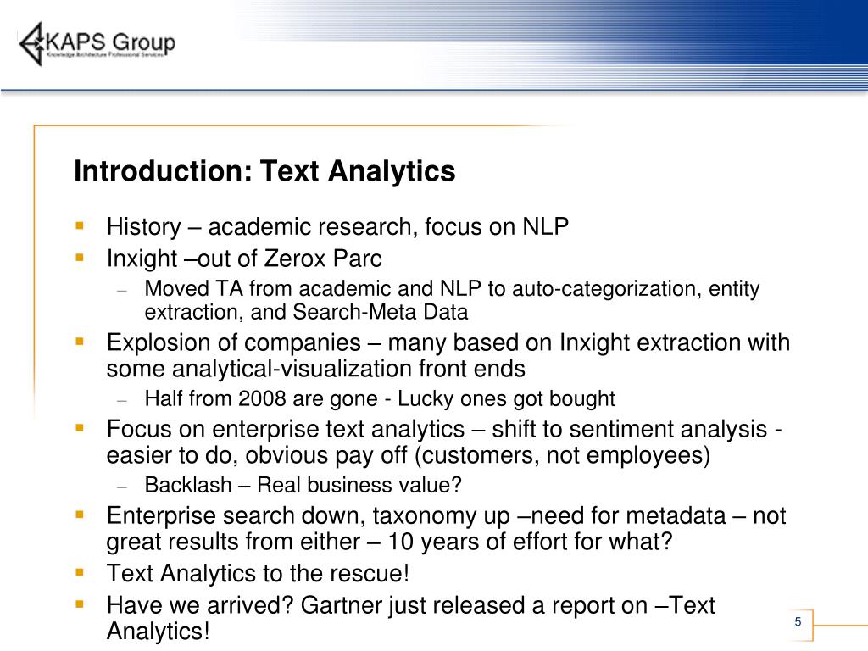868x651 pixels.
Task: Click the 'Search-Meta Data' sub-bullet line
Action: coord(306,312)
